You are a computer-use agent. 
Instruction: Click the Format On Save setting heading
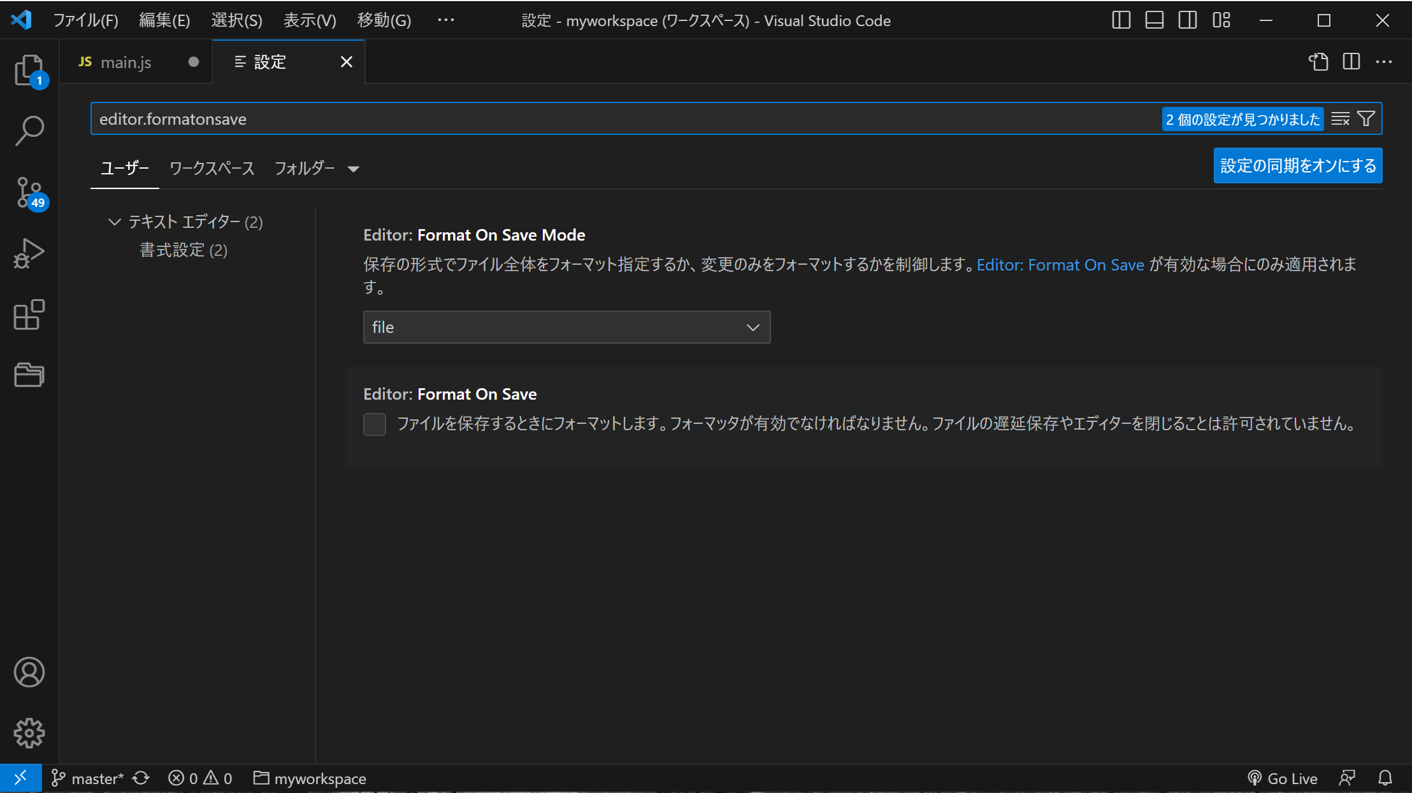coord(450,394)
